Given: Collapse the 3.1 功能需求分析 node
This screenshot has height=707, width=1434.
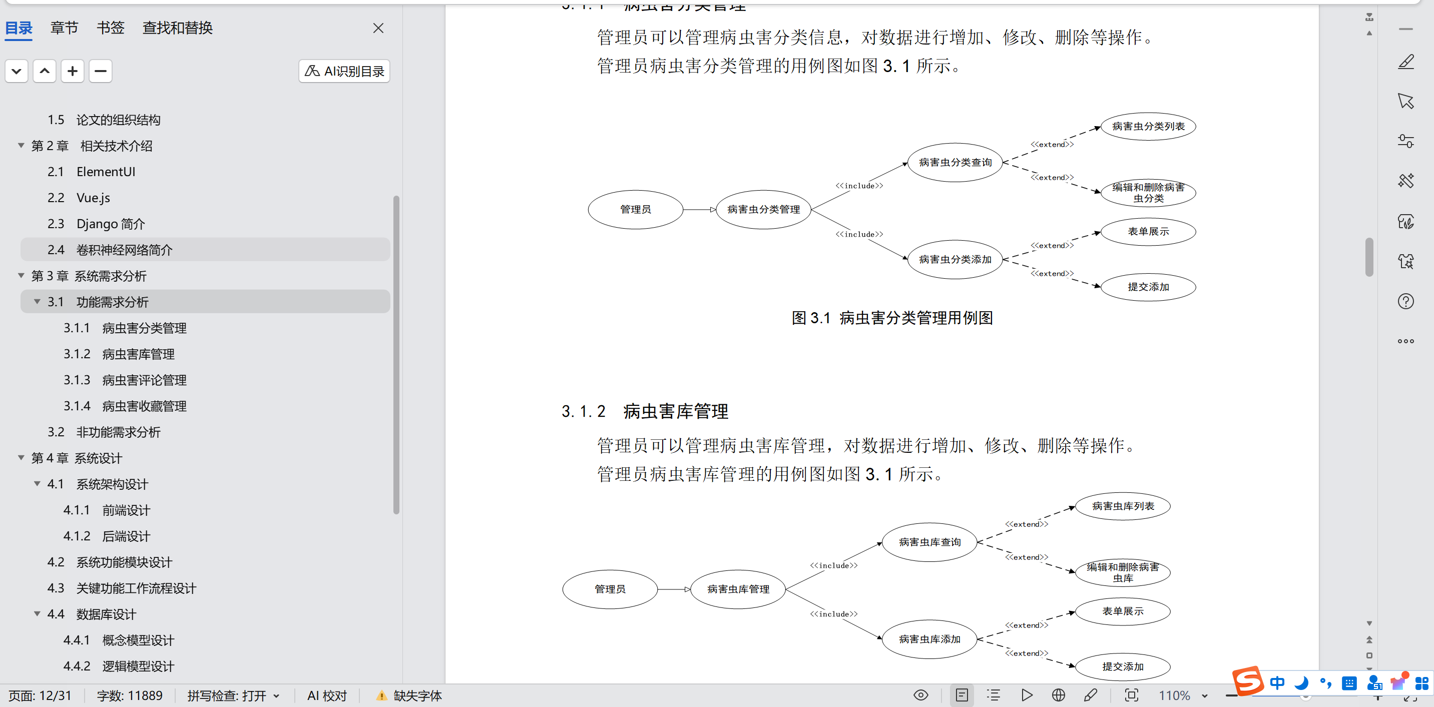Looking at the screenshot, I should (x=38, y=302).
